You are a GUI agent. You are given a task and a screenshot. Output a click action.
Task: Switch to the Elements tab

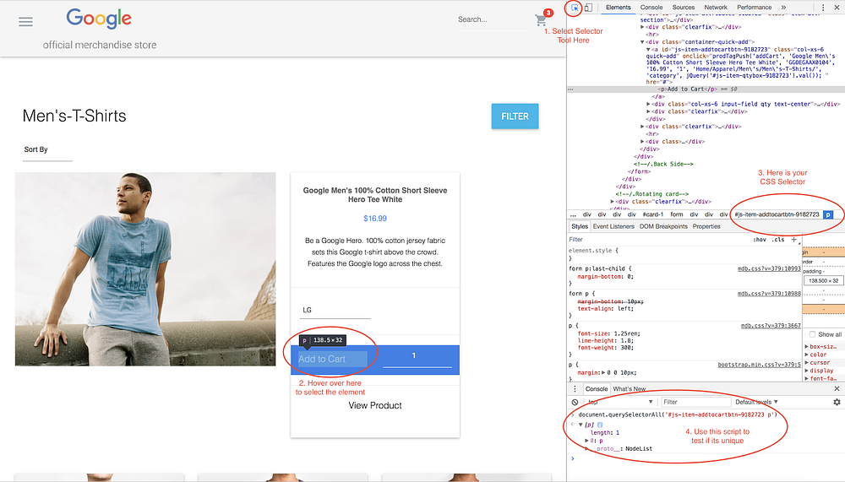point(619,8)
